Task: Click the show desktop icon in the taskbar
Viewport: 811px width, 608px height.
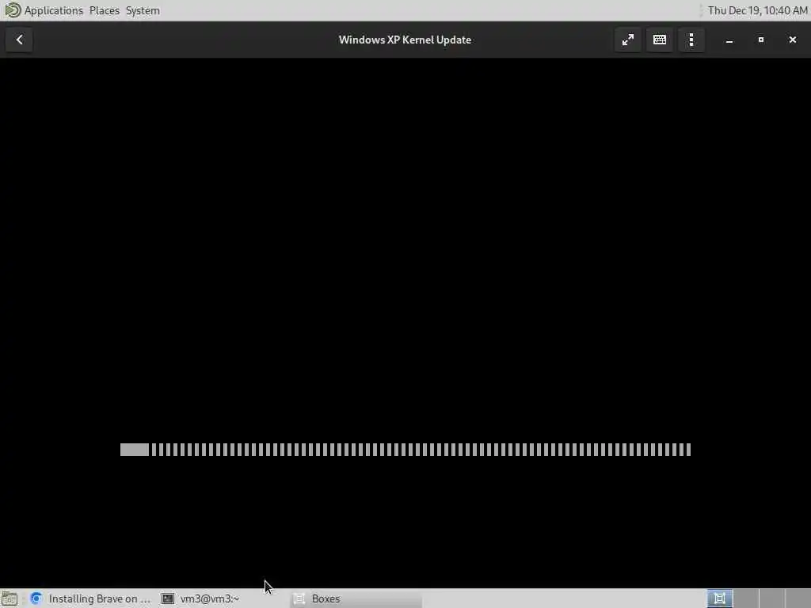Action: [10, 598]
